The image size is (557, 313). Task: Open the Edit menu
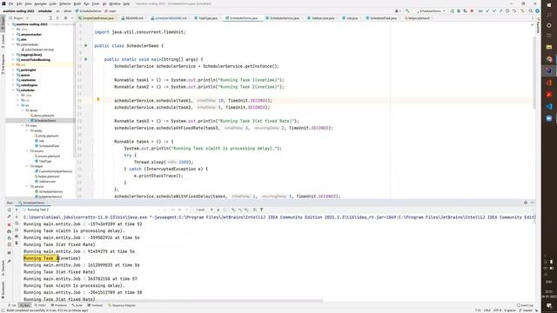(19, 3)
